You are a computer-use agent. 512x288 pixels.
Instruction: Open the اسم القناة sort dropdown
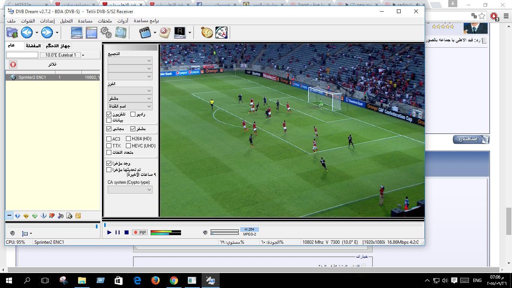tap(130, 106)
